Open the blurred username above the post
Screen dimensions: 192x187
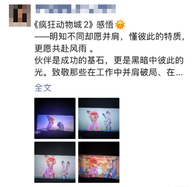coord(76,9)
